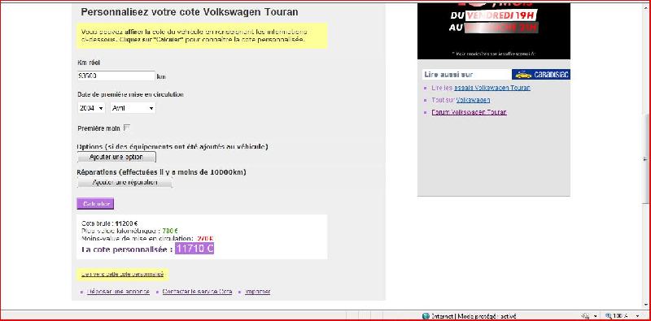
Task: Focus the Km réel input field
Action: point(116,76)
